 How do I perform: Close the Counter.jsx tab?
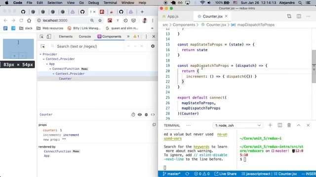pos(226,16)
